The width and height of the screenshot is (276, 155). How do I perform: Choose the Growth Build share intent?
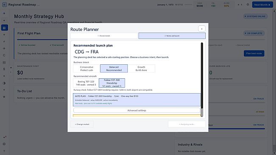141,69
